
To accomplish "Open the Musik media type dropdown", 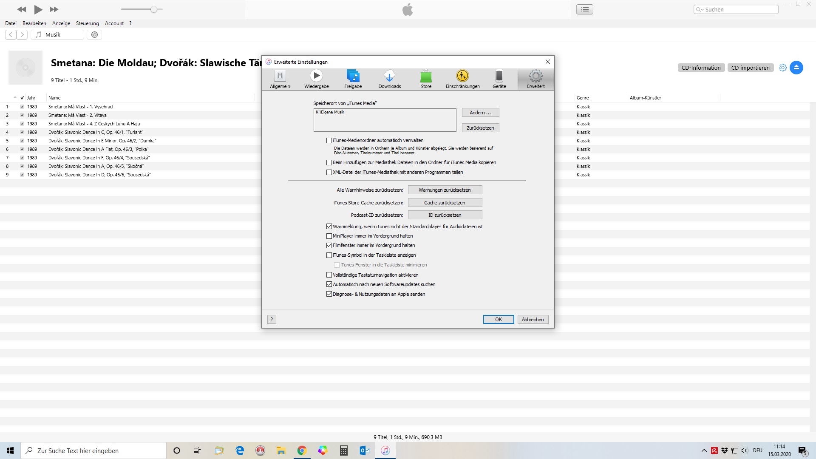I will (57, 35).
